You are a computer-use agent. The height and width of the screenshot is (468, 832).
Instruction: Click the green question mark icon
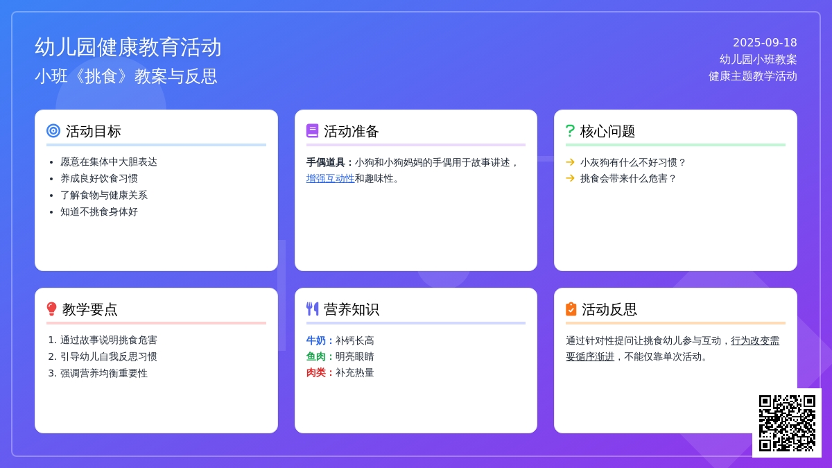tap(570, 130)
